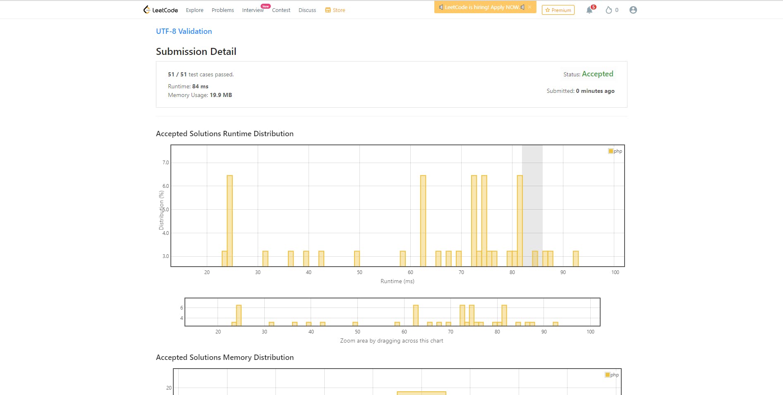Click the Accepted status text
The height and width of the screenshot is (395, 783).
597,74
